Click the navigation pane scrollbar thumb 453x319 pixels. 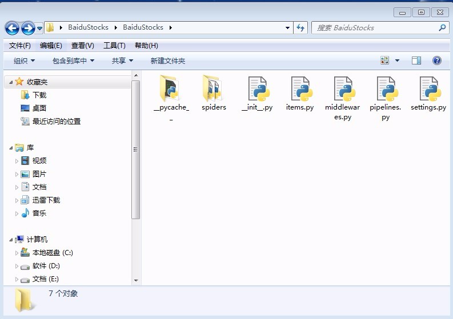135,150
